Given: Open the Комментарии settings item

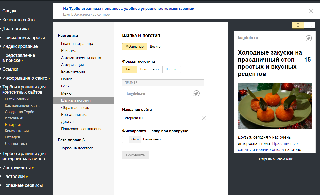Looking at the screenshot, I should coord(73,72).
